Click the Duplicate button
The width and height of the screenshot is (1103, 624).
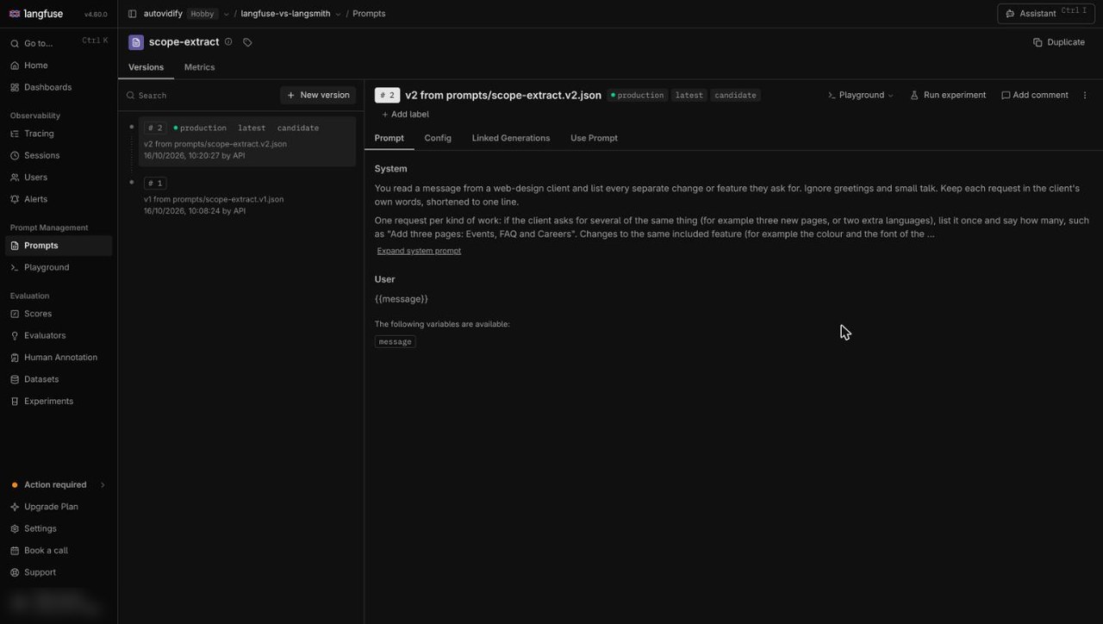click(x=1059, y=42)
